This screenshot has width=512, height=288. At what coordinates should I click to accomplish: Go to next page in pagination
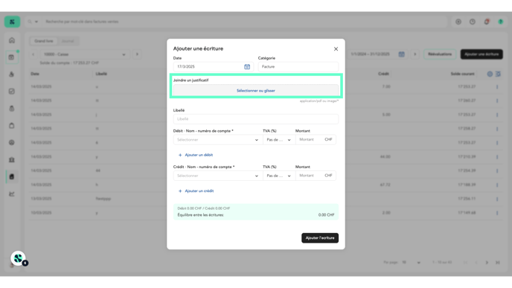point(487,263)
